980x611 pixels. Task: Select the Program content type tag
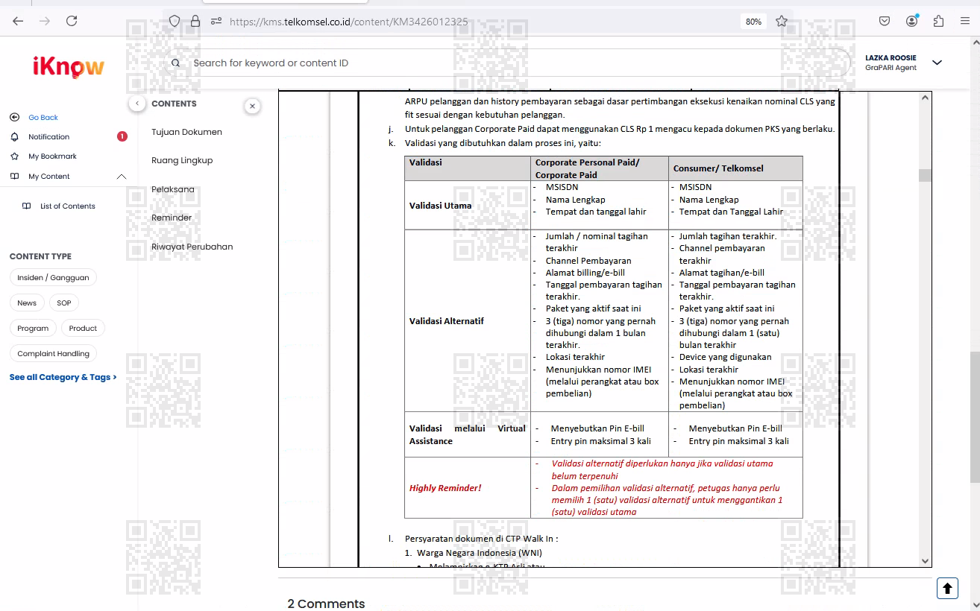pyautogui.click(x=33, y=328)
